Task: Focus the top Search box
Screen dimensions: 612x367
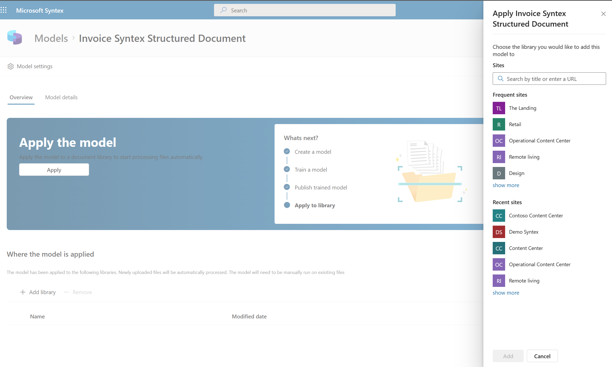Action: [x=305, y=10]
